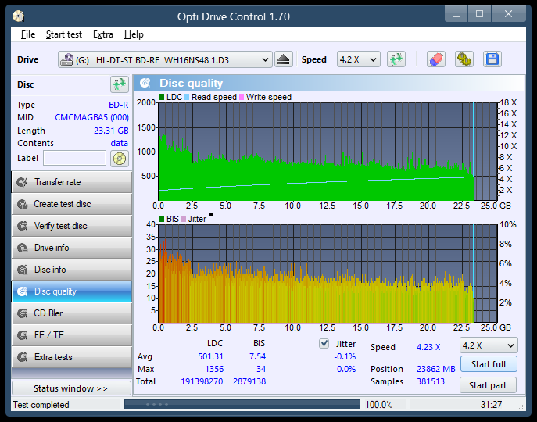Click the LDC total 191398270
Screen dimensions: 537x422
click(x=202, y=381)
